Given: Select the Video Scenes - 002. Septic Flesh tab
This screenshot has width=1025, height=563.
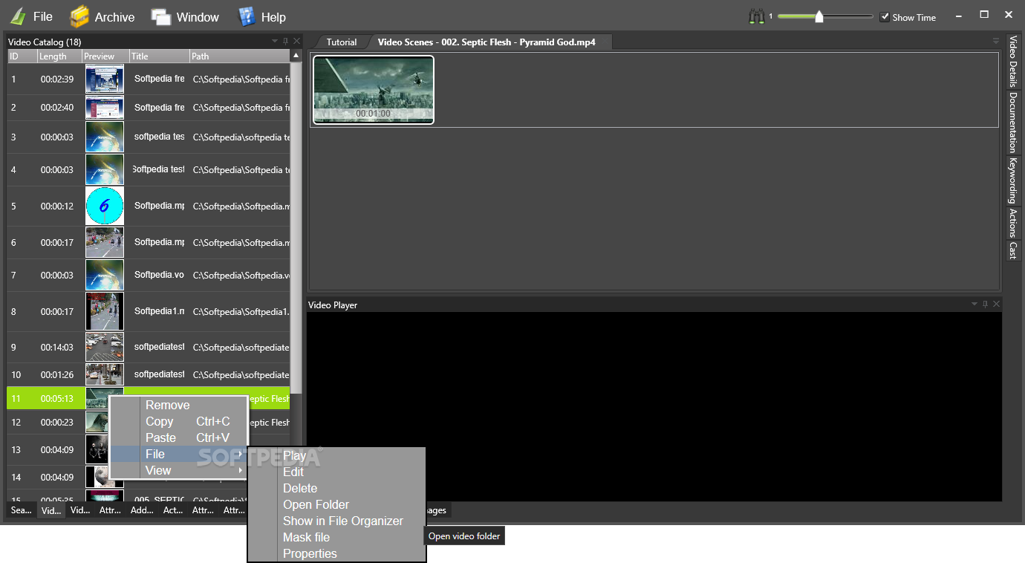Looking at the screenshot, I should [487, 42].
